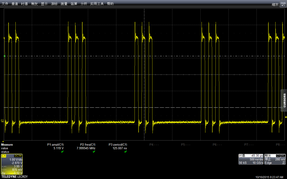Click the -45.30 µs delay value
Viewport: 287px width, 179px height.
click(x=257, y=156)
